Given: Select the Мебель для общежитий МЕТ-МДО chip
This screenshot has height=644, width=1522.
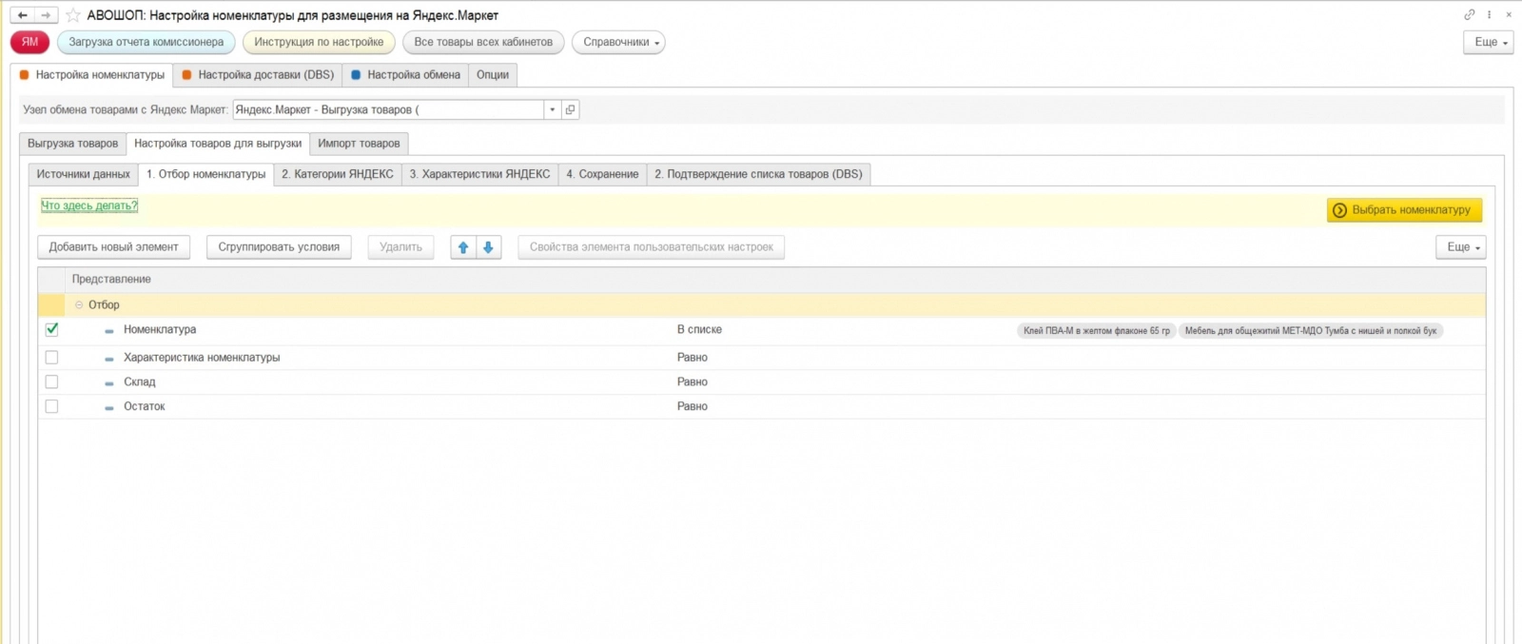Looking at the screenshot, I should tap(1311, 331).
